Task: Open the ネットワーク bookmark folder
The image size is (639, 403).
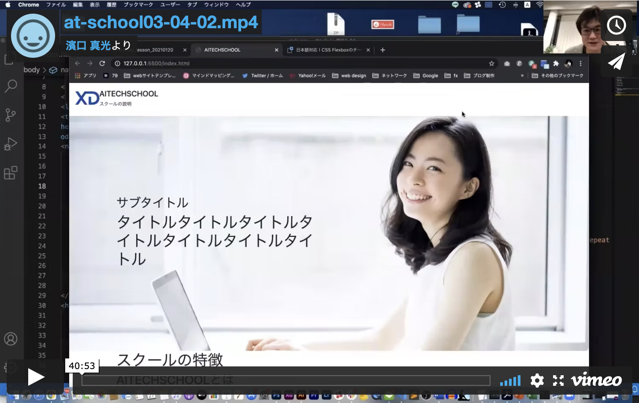Action: pyautogui.click(x=390, y=75)
